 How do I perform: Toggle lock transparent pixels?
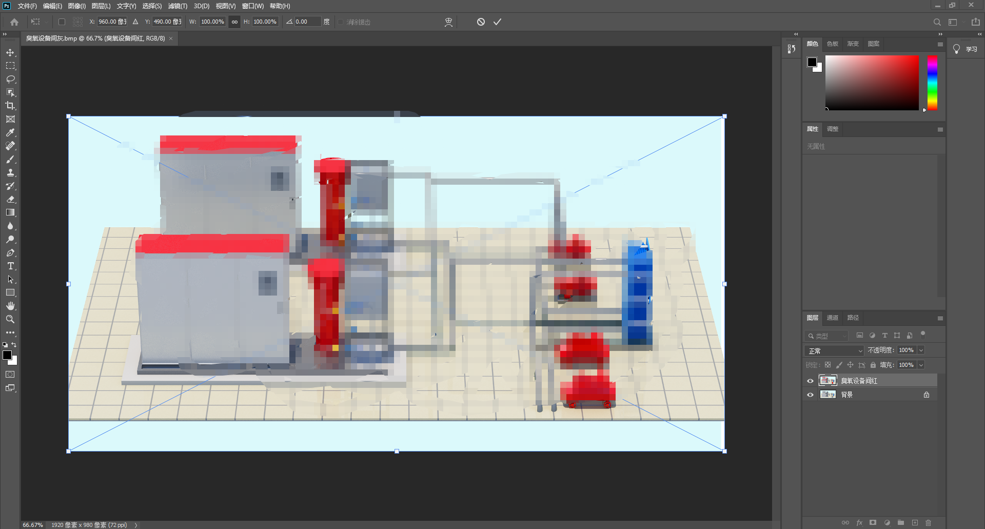828,365
